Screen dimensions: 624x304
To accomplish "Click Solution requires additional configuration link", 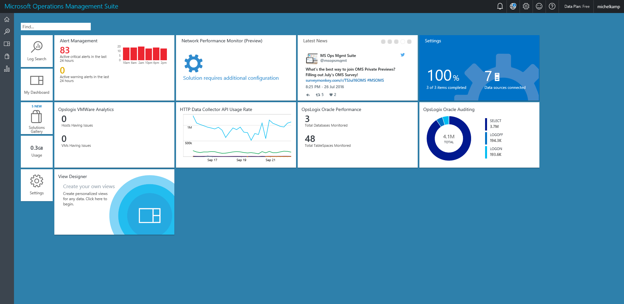I will (x=231, y=78).
